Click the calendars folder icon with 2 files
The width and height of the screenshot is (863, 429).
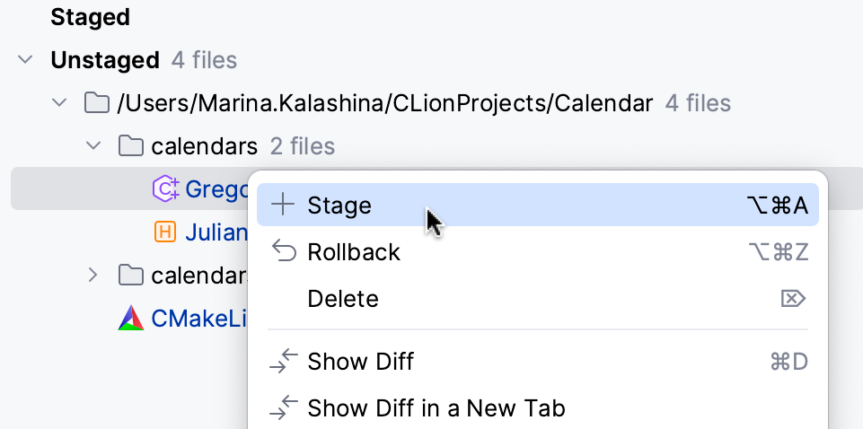tap(131, 146)
